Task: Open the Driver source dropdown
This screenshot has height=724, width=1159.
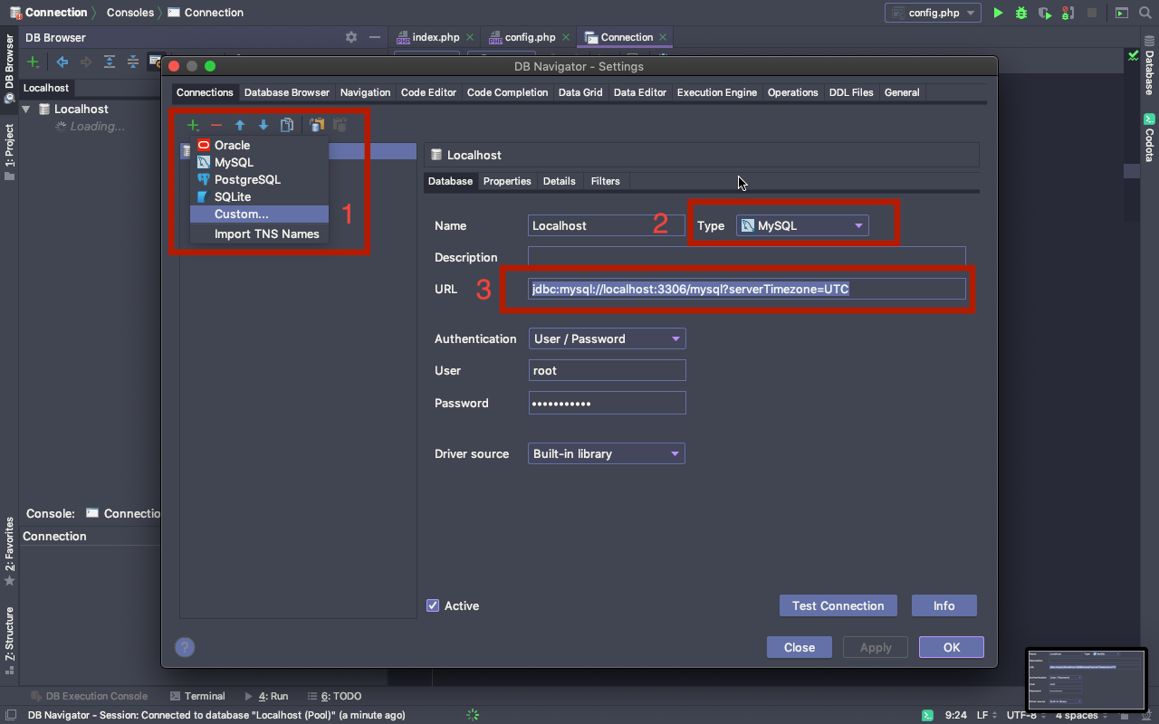Action: [607, 453]
